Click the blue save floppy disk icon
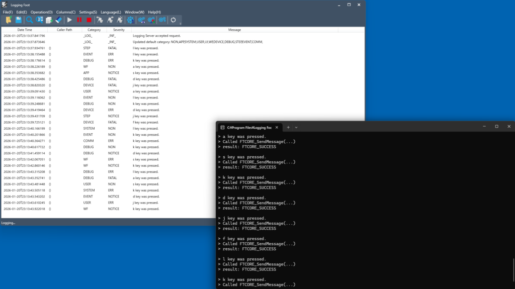The height and width of the screenshot is (289, 515). 19,20
